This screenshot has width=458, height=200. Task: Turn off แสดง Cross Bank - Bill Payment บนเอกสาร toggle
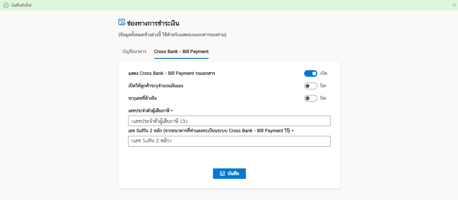(310, 73)
